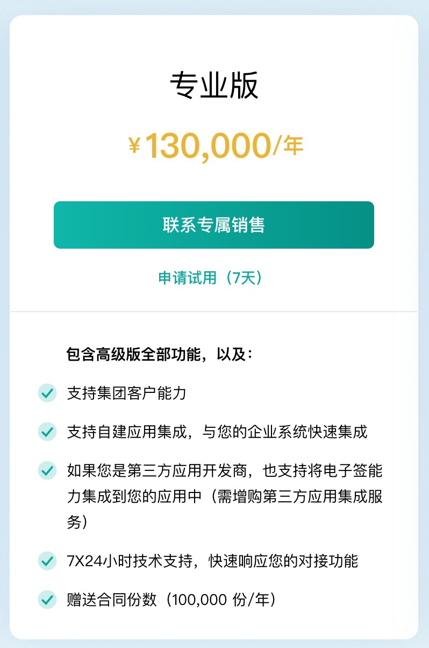The height and width of the screenshot is (648, 429).
Task: Click the 130,000 price figure
Action: 208,145
